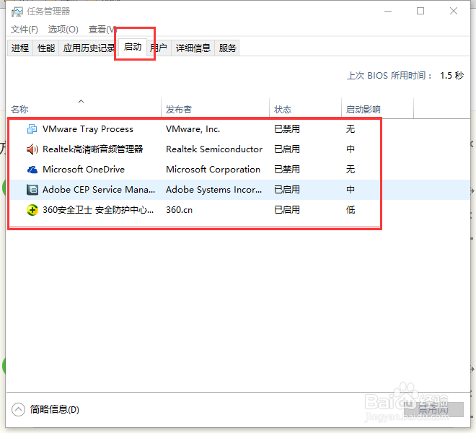Viewport: 476px width, 433px height.
Task: Sort by the 名称 column header
Action: point(84,108)
